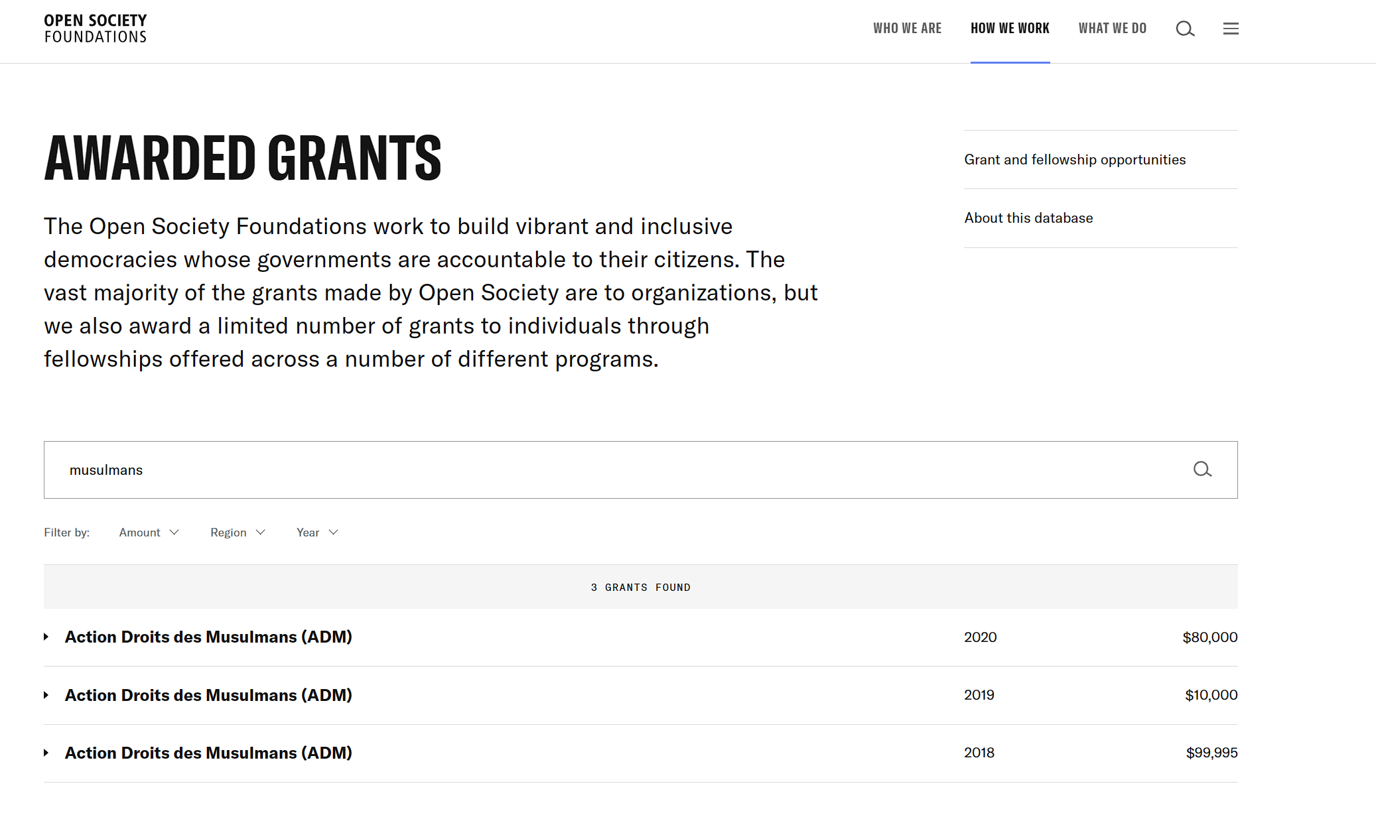Viewport: 1376px width, 825px height.
Task: Click the 3 Grants Found banner
Action: 641,587
